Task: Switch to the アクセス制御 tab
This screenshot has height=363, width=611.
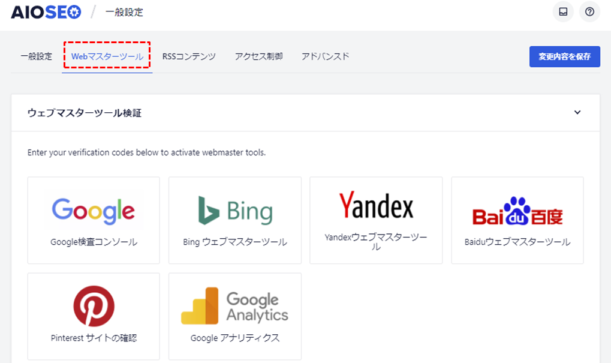Action: 259,56
